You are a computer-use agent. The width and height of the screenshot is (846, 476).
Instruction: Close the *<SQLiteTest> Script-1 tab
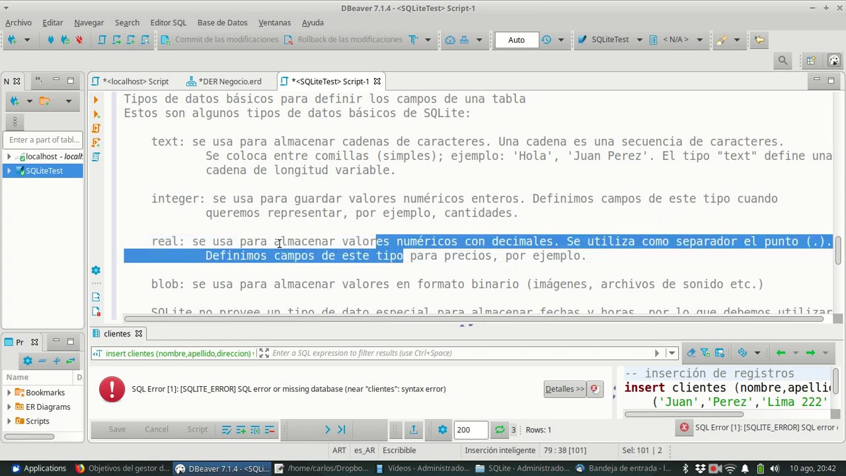click(377, 81)
